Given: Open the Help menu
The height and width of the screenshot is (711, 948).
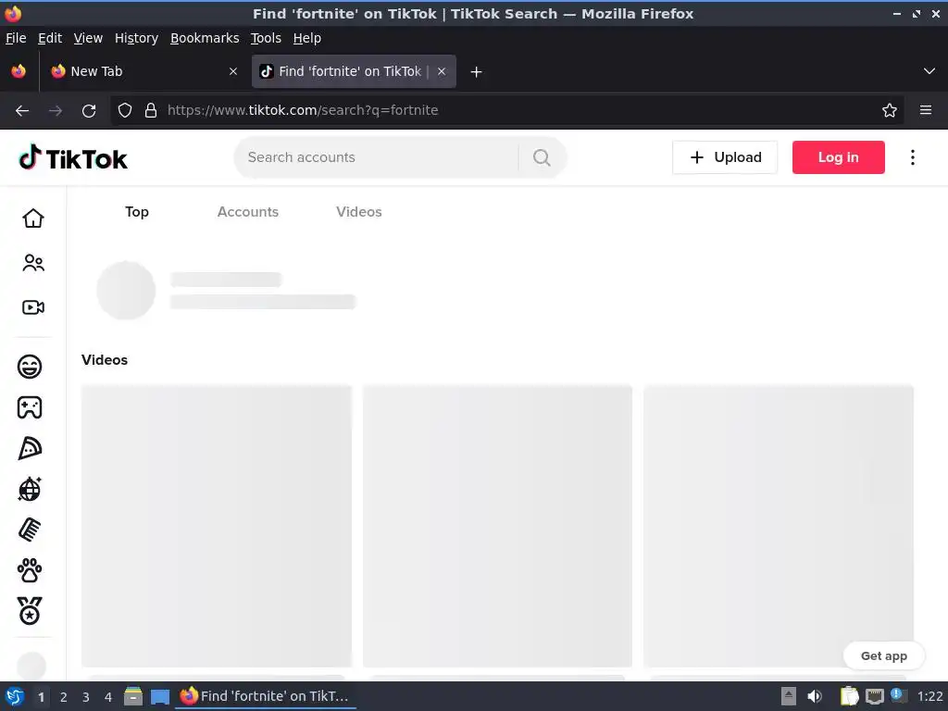Looking at the screenshot, I should 307,38.
